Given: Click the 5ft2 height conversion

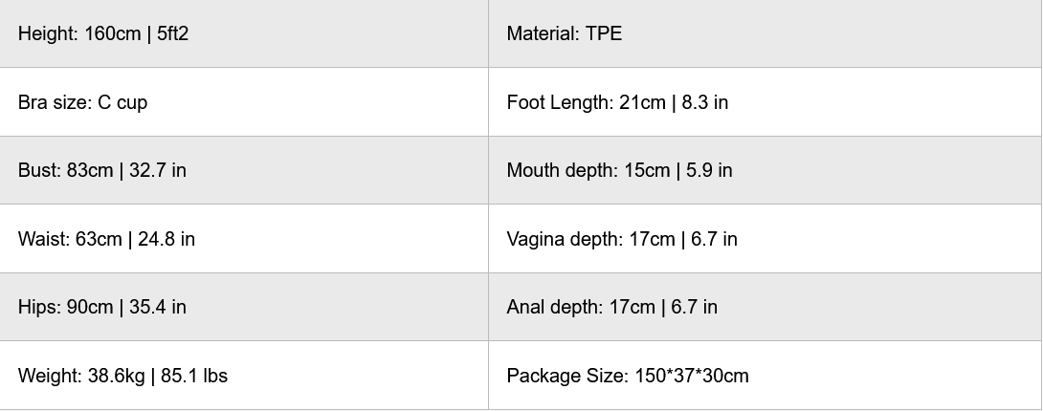Looking at the screenshot, I should coord(173,33).
